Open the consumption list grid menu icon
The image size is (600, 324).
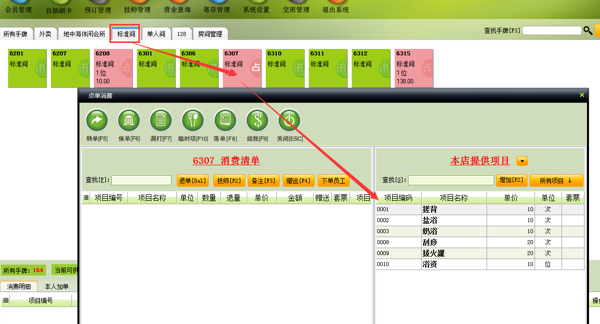(86, 198)
